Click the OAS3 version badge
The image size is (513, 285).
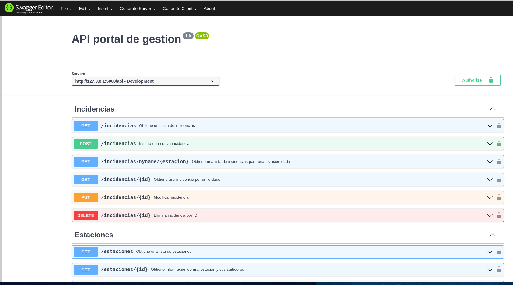pos(202,36)
